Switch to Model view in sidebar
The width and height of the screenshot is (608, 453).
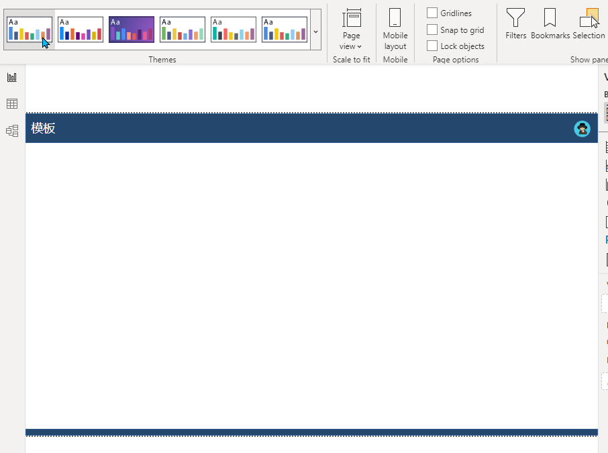pos(12,131)
